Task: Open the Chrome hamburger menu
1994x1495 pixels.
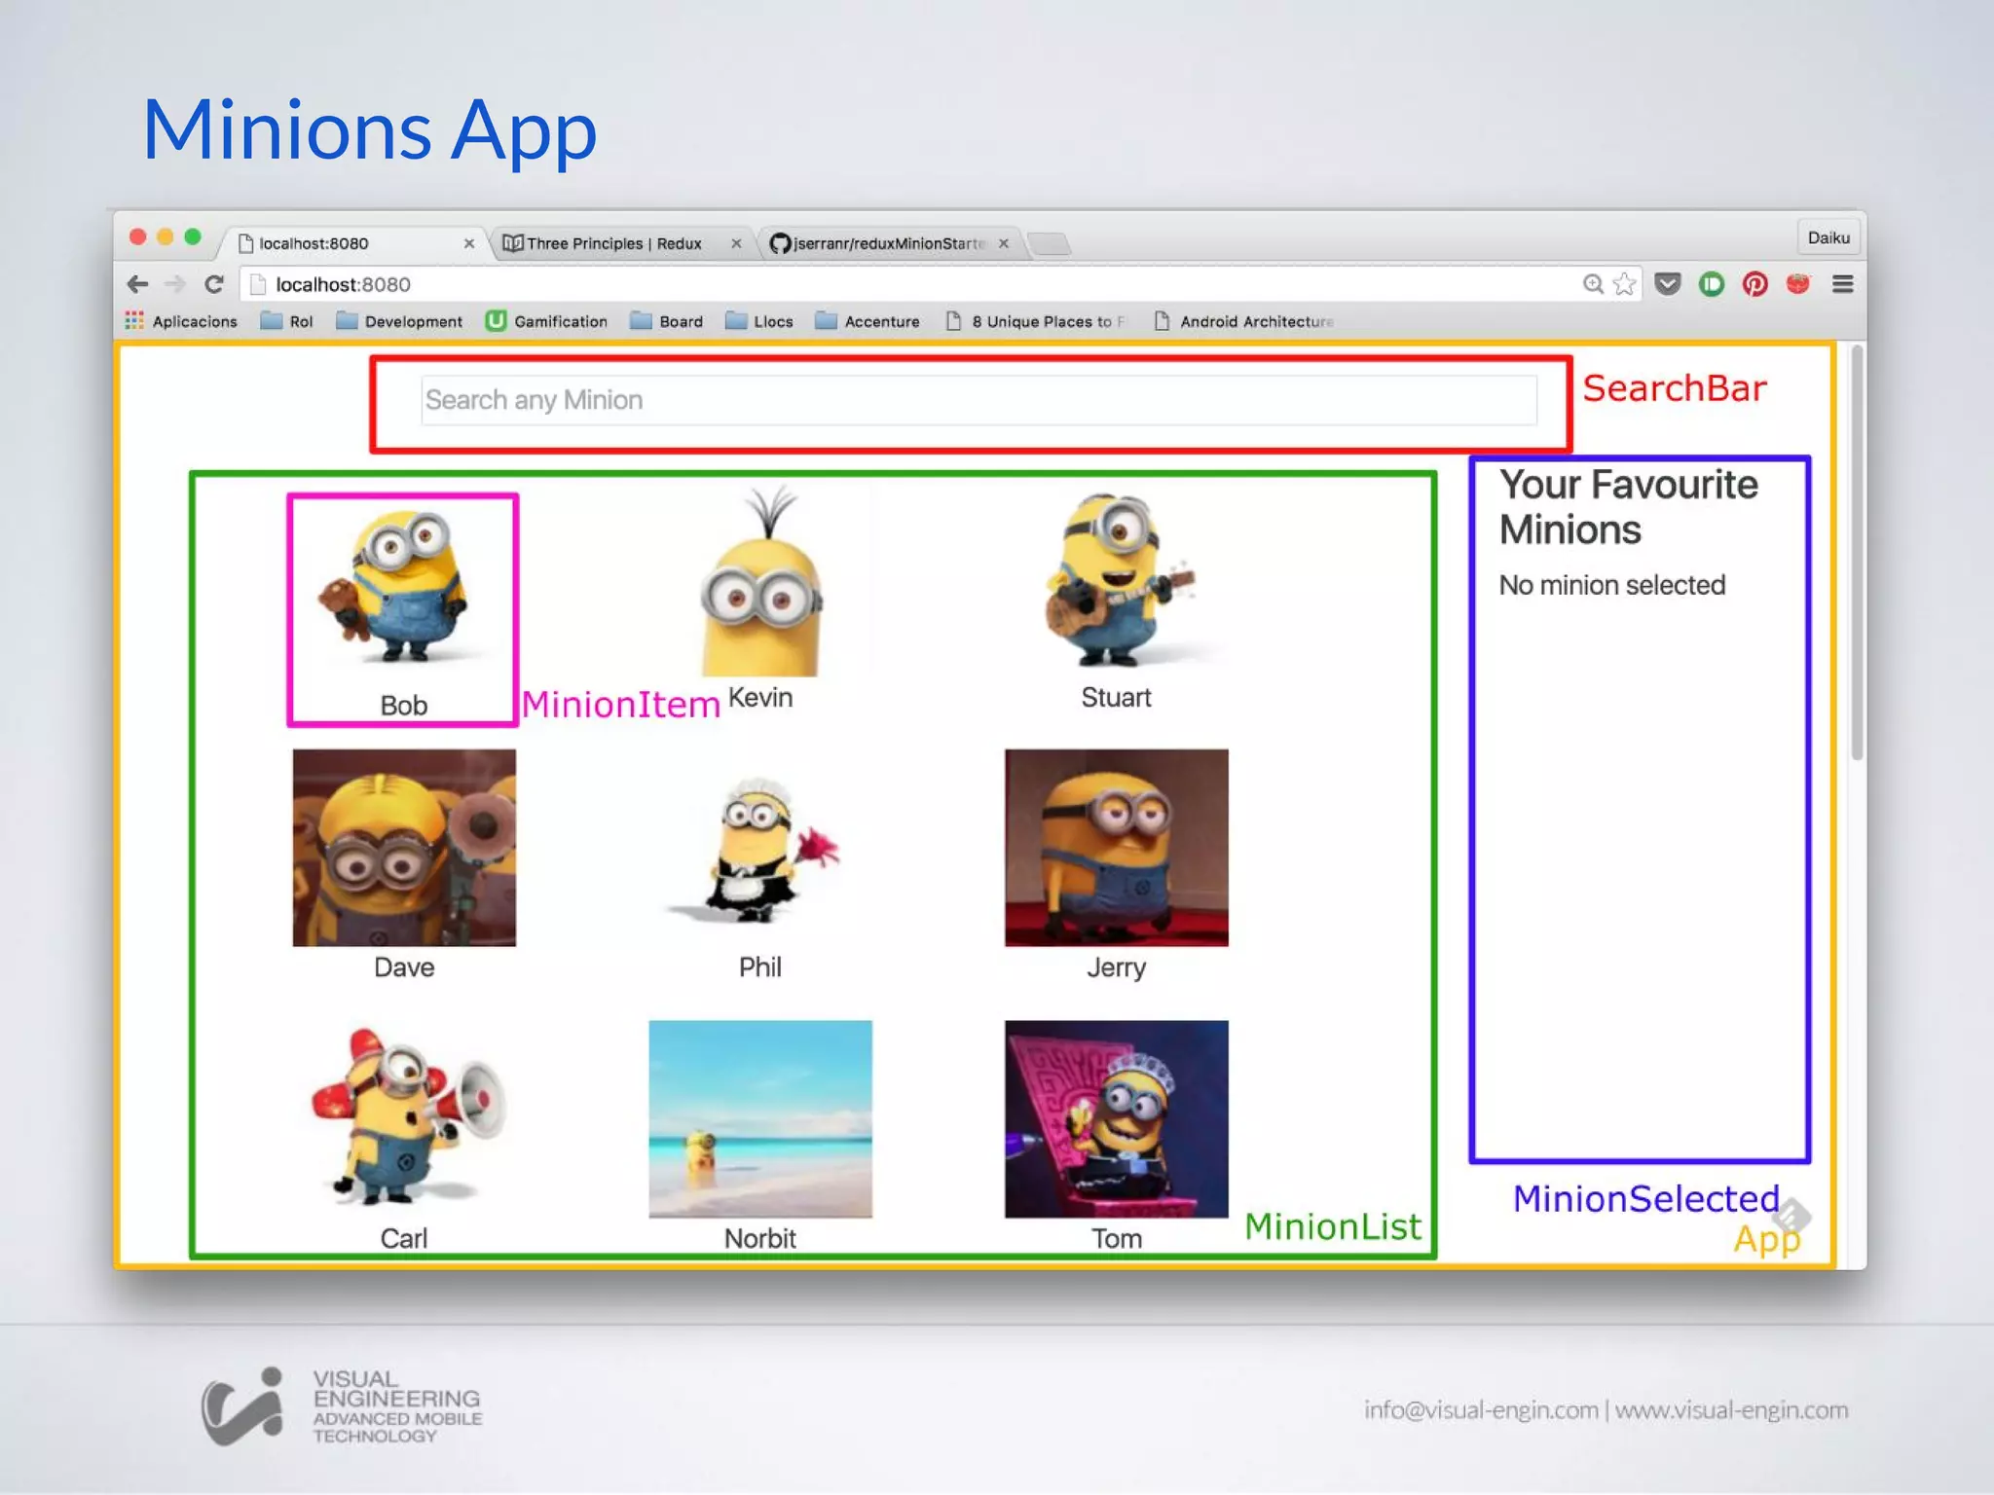Action: click(1842, 284)
